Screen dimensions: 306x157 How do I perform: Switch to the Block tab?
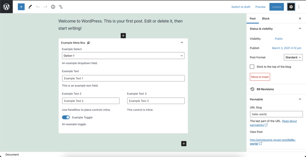pos(266,19)
